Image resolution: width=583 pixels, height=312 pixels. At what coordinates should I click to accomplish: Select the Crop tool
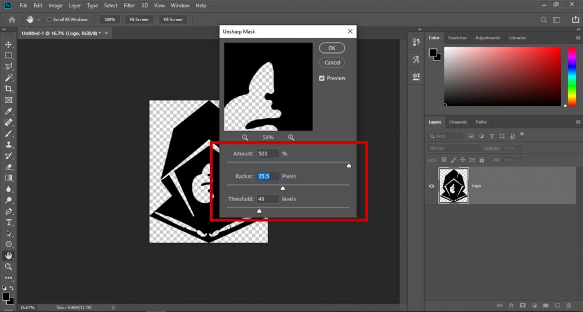(x=9, y=89)
